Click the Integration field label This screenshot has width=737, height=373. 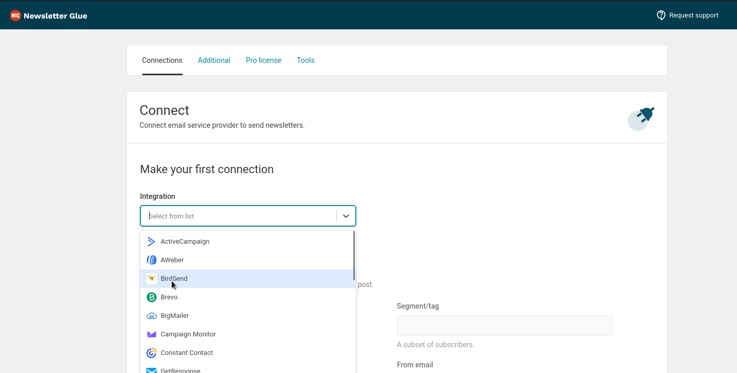coord(158,196)
